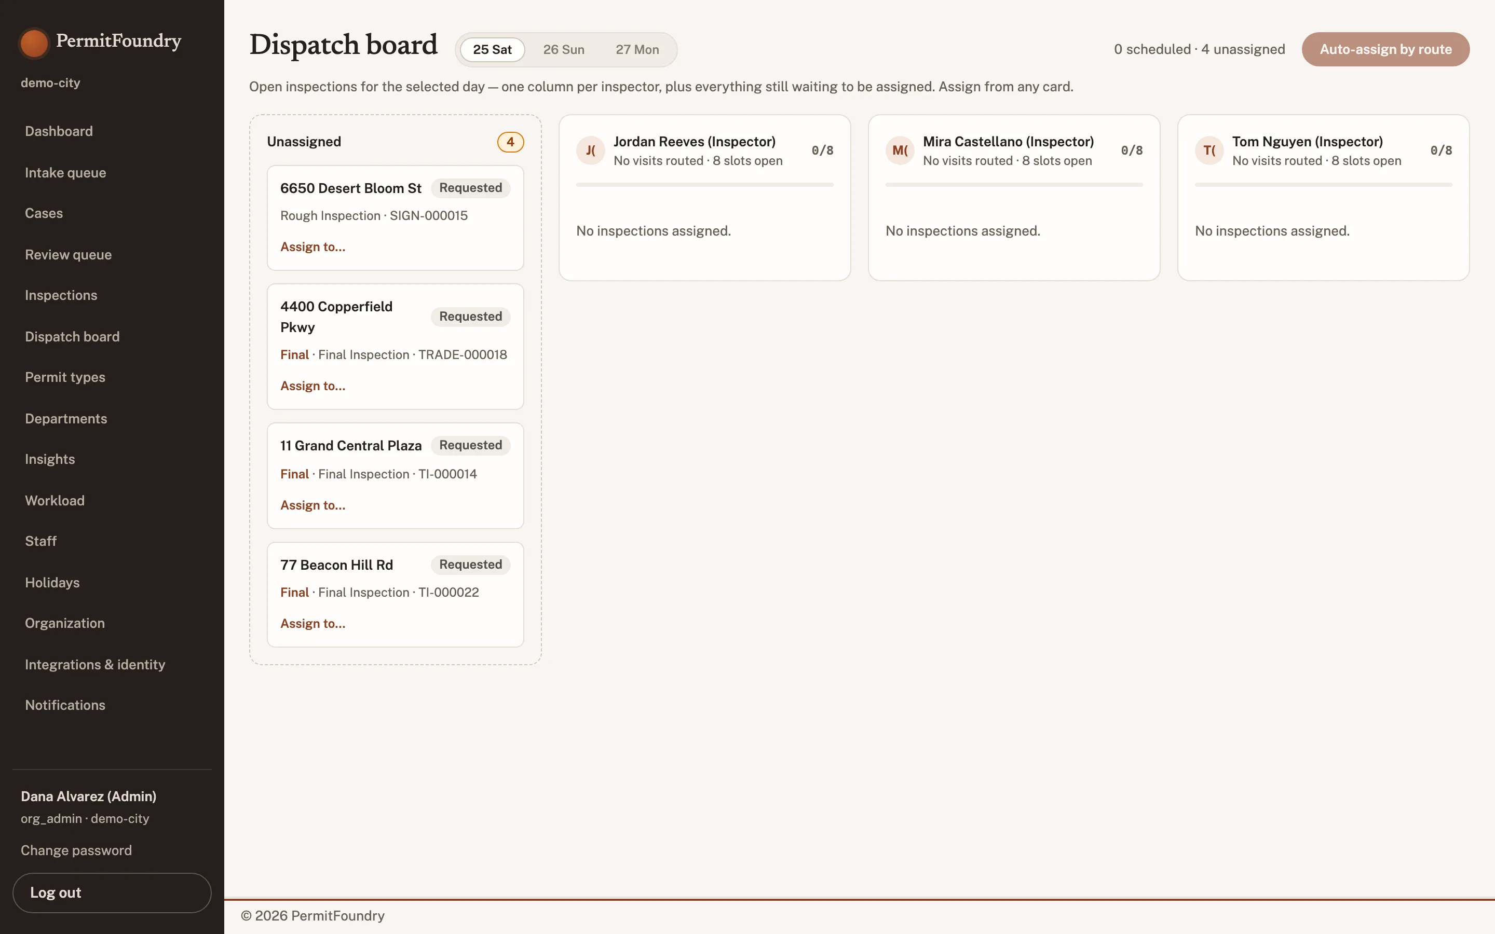Click the PermitFoundry brand name
Image resolution: width=1495 pixels, height=934 pixels.
118,41
